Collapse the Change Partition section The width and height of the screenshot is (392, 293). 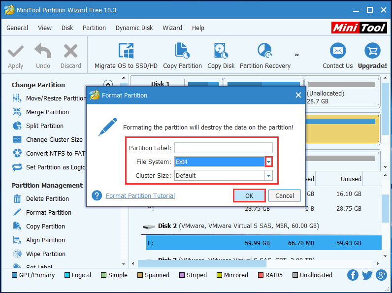tap(108, 84)
